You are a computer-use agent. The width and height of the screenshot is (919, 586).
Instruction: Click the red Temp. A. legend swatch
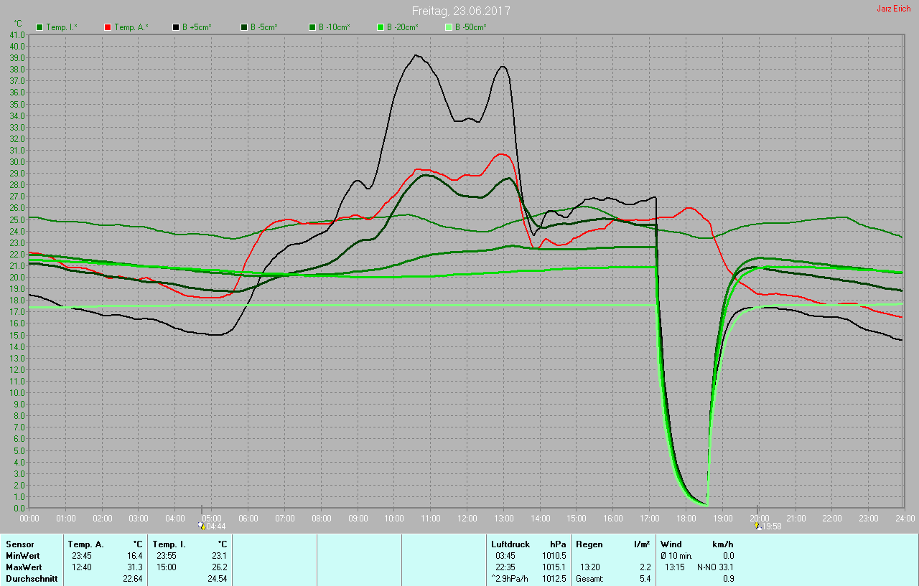108,27
